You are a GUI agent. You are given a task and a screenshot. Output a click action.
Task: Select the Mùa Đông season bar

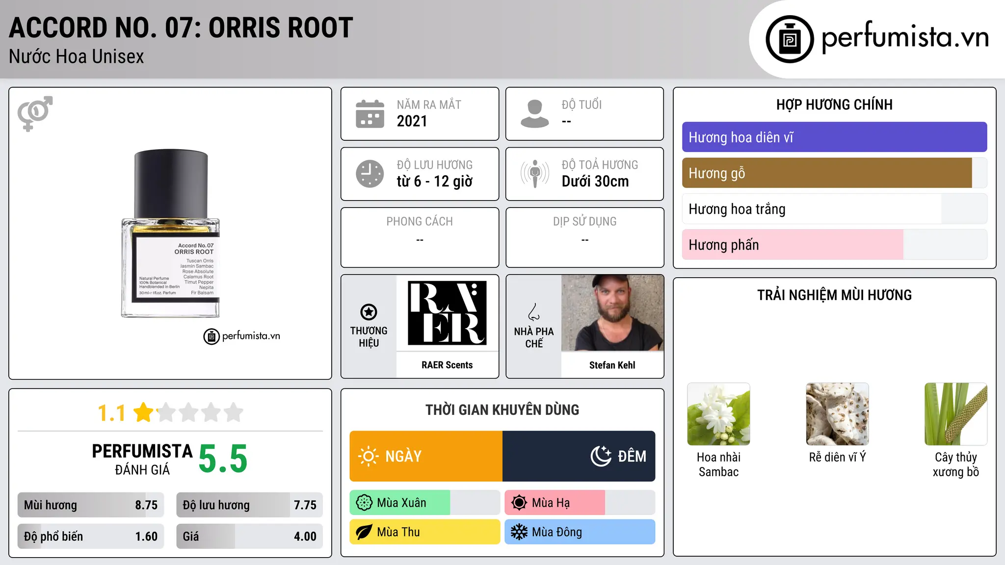click(580, 532)
